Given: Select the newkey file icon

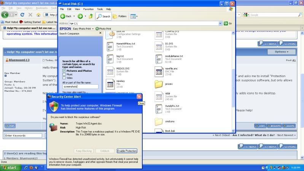Looking at the screenshot, I should (x=110, y=84).
